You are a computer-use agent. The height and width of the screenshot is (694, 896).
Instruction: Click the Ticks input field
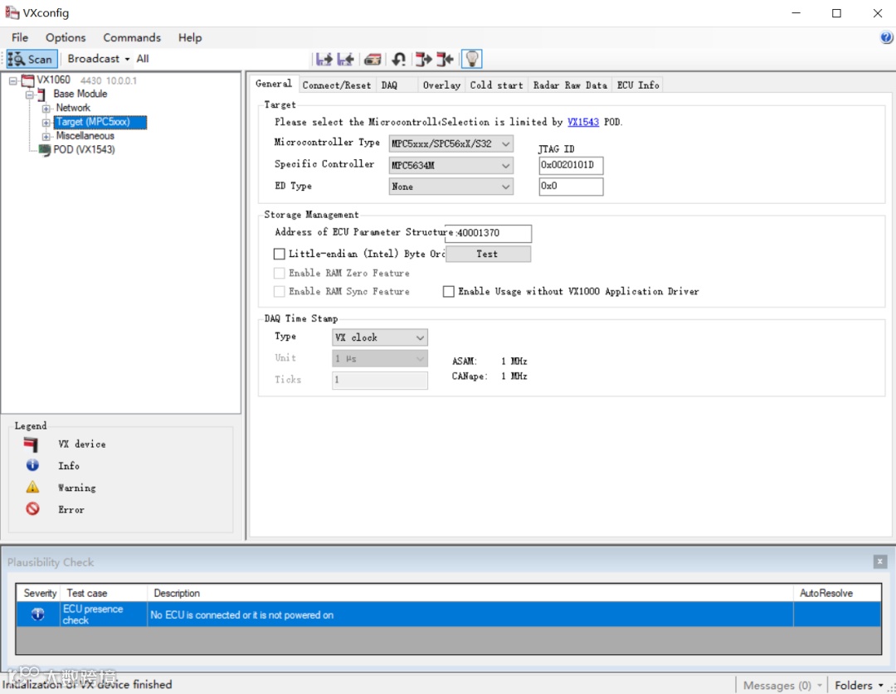coord(379,380)
